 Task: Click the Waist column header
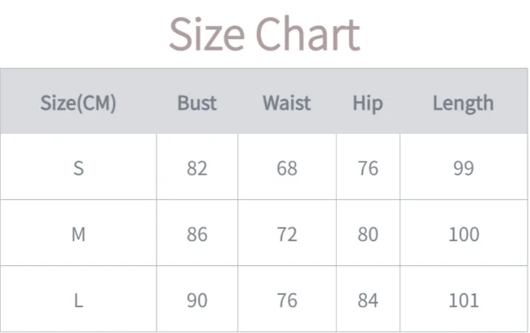point(286,103)
